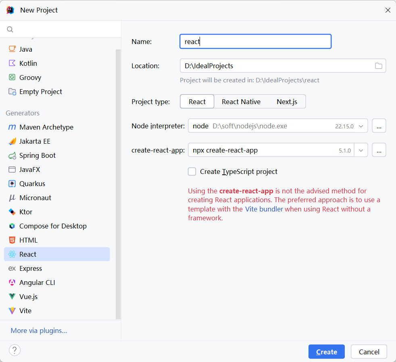Close the New Project dialog

tap(388, 10)
